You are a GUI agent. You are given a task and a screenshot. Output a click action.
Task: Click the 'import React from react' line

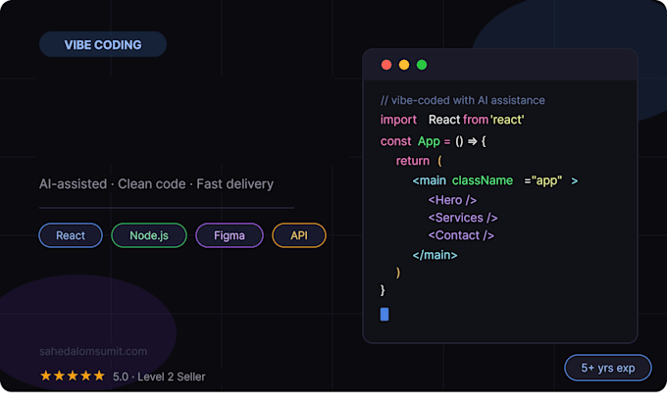[x=452, y=120]
